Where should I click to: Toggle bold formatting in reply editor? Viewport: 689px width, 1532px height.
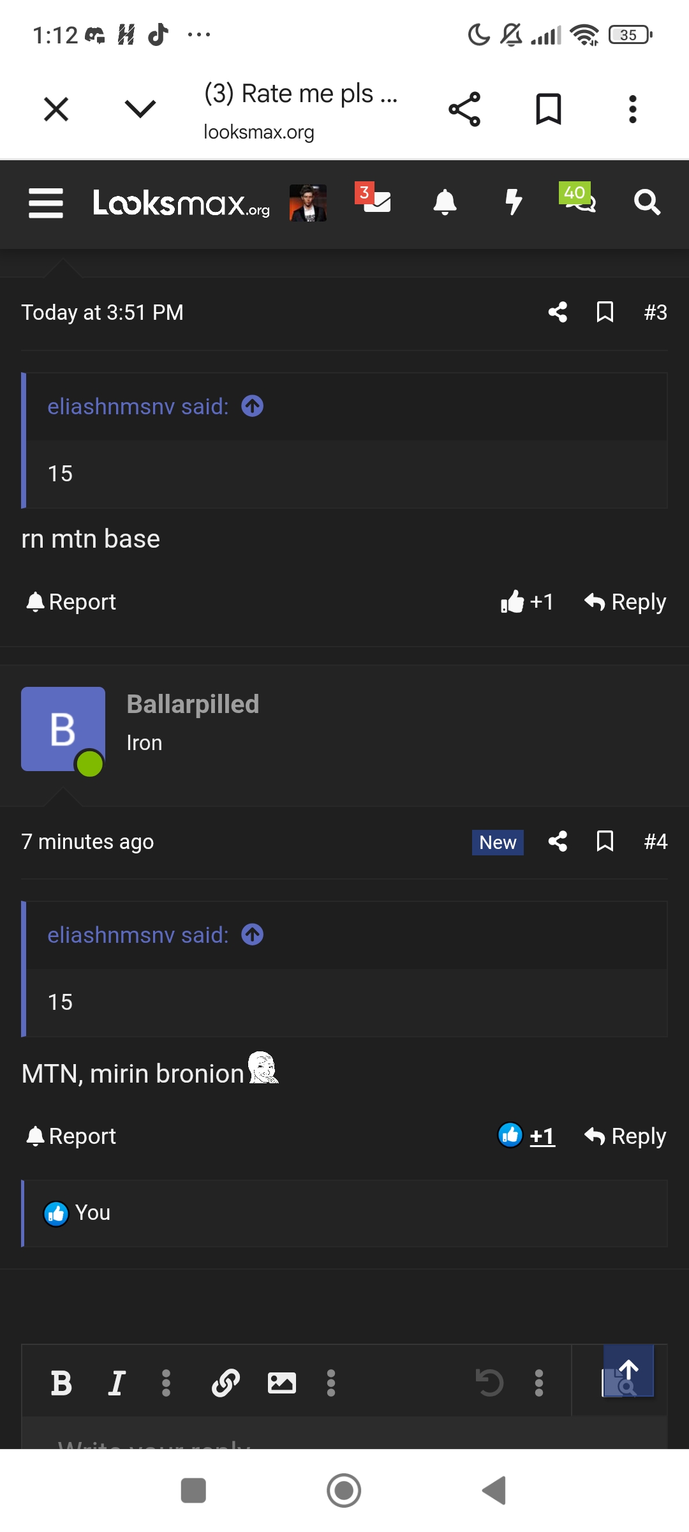pos(61,1383)
